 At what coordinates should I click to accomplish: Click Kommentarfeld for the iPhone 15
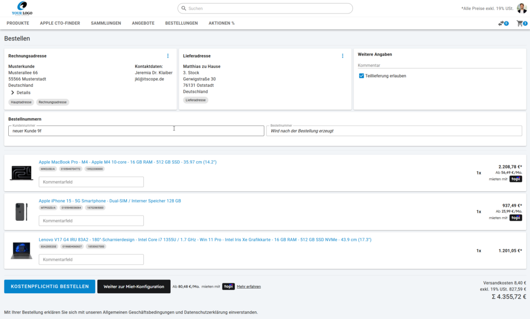tap(91, 221)
